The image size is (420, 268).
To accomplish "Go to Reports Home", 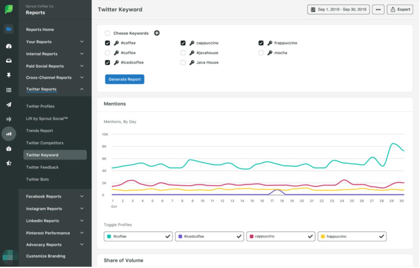I will [40, 29].
